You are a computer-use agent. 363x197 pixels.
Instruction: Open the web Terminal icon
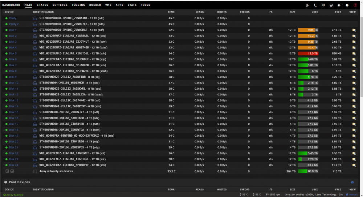point(315,5)
